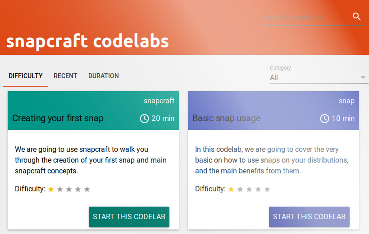
Task: Click third star on Creating your first snap
Action: [x=69, y=189]
